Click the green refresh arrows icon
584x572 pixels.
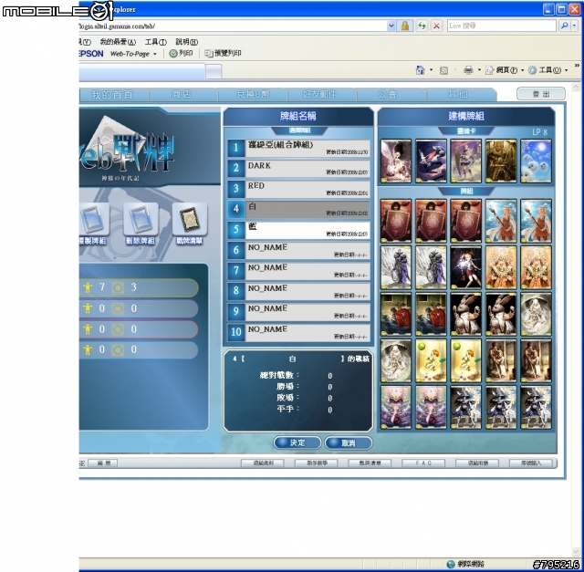tap(422, 26)
